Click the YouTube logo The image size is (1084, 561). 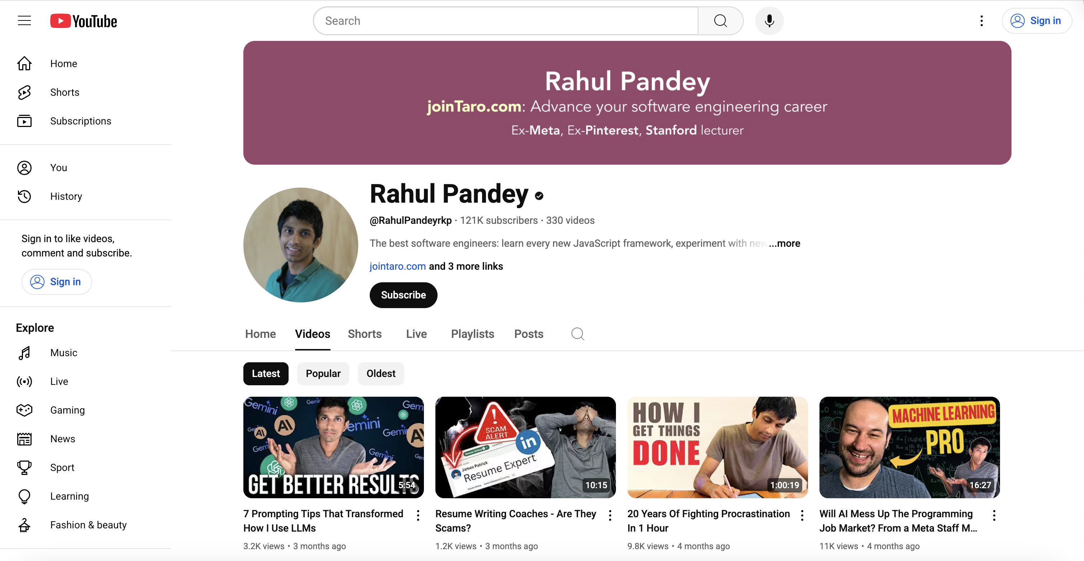point(83,21)
